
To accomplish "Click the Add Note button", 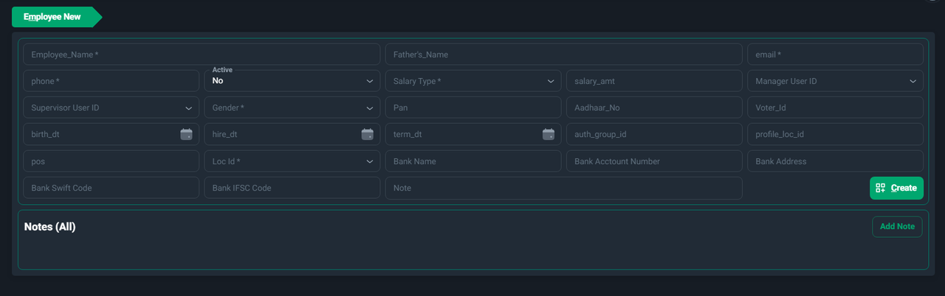I will click(x=897, y=227).
